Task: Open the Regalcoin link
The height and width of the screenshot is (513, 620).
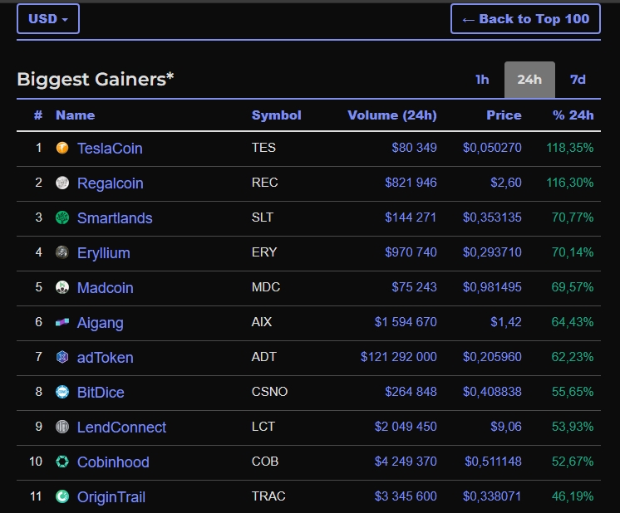Action: pos(111,183)
